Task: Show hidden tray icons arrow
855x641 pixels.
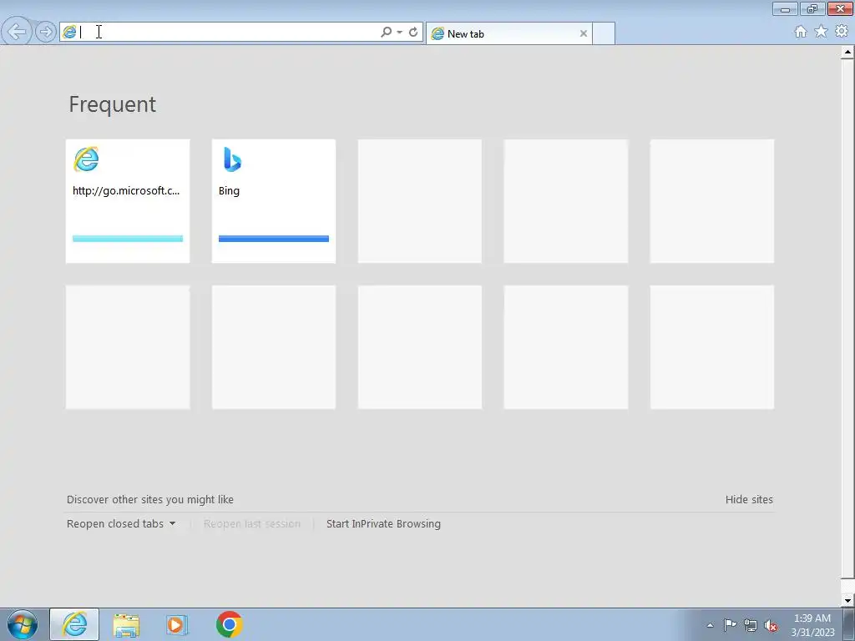Action: click(710, 625)
